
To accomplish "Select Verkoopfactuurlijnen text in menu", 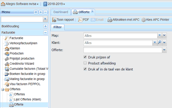I will coord(23,43).
